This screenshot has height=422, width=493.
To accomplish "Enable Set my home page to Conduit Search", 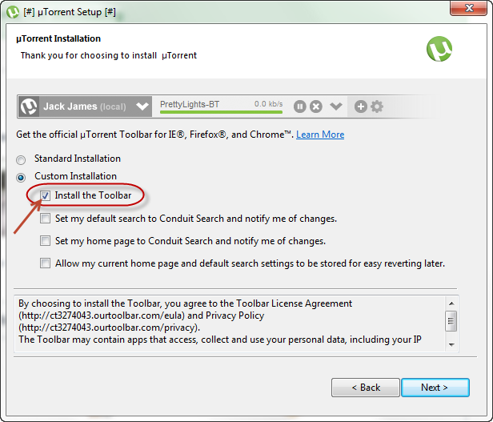I will [x=45, y=241].
